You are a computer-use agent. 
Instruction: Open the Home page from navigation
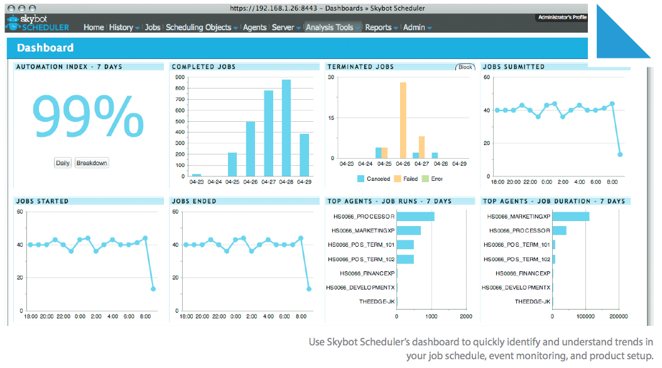click(94, 28)
